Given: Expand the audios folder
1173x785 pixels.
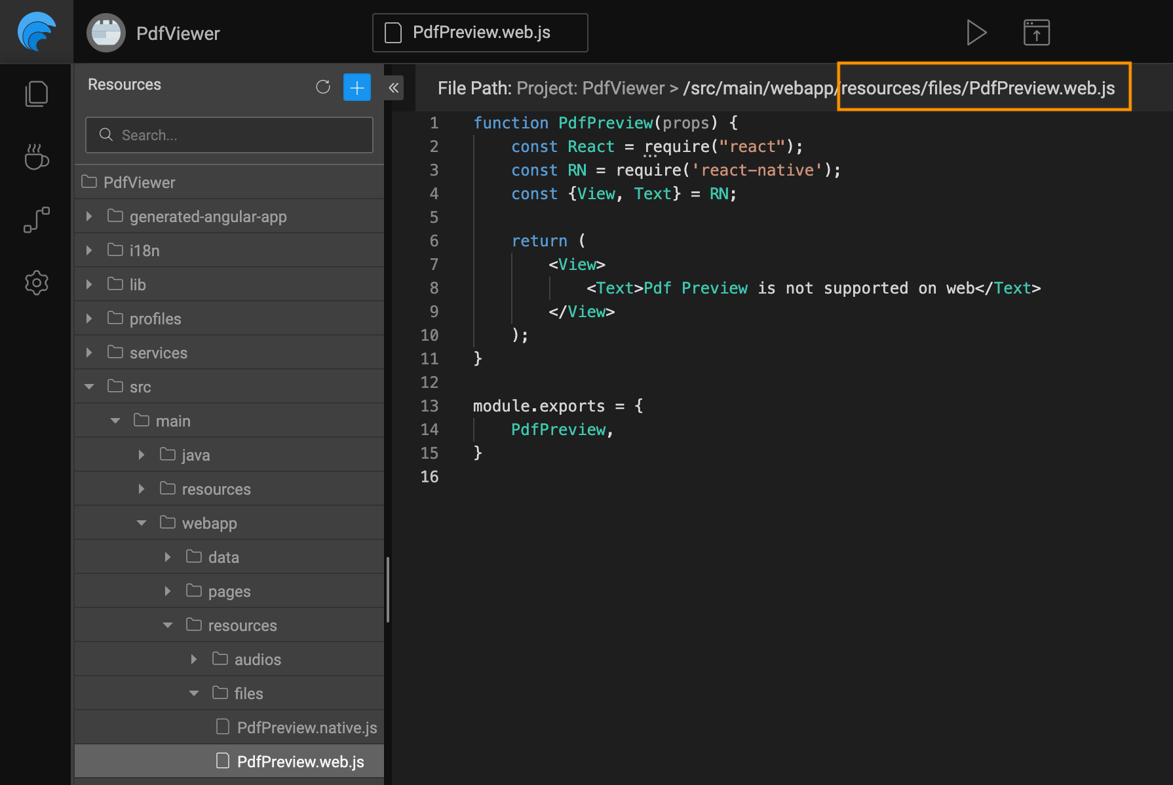Looking at the screenshot, I should click(x=194, y=659).
